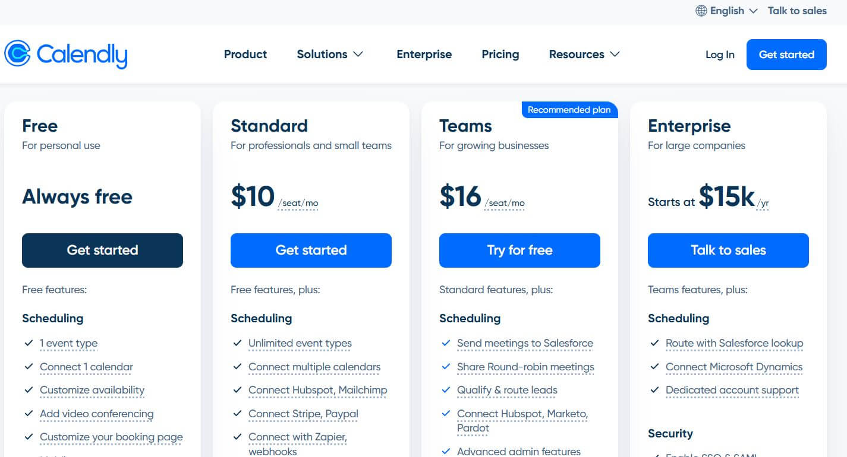847x457 pixels.
Task: Expand the Solutions menu
Action: tap(330, 54)
